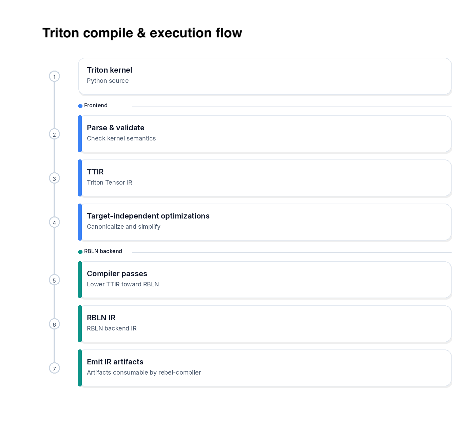Click step 6 numbered marker
The height and width of the screenshot is (437, 475).
(54, 324)
